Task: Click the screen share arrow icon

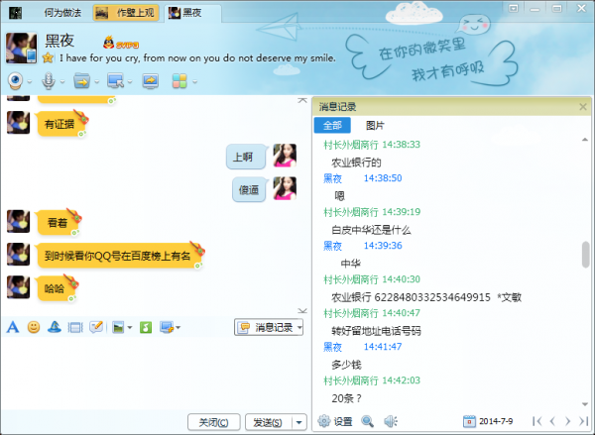Action: click(151, 81)
